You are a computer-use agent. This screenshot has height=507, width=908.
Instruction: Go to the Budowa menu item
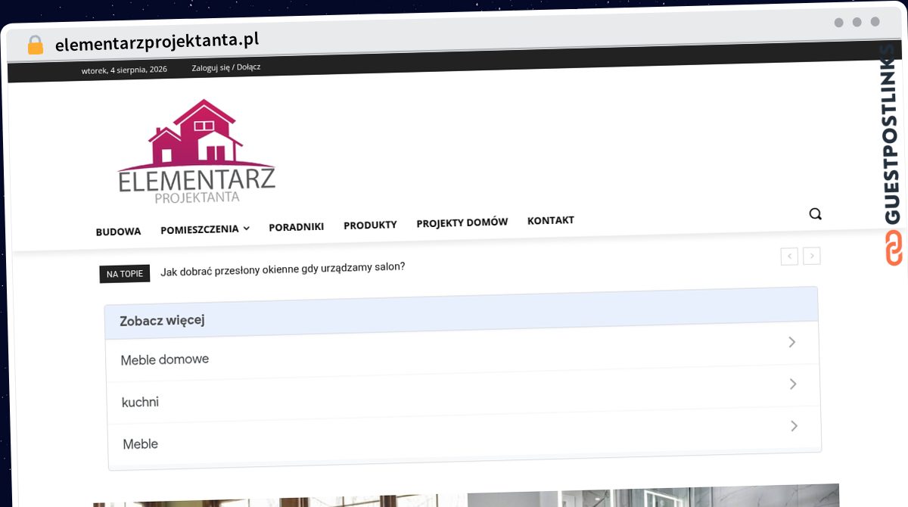[x=118, y=232]
